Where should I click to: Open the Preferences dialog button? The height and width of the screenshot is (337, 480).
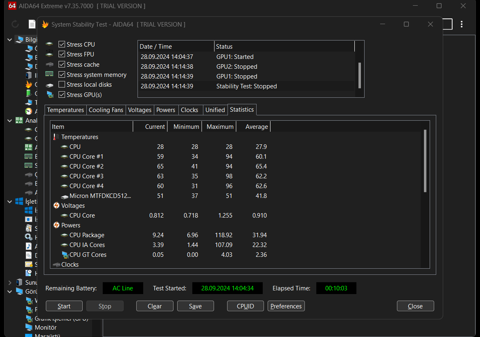[x=286, y=306]
